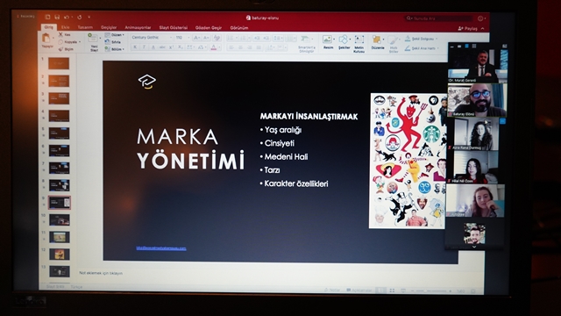This screenshot has height=316, width=561.
Task: Toggle italic T formatting
Action: tap(144, 47)
